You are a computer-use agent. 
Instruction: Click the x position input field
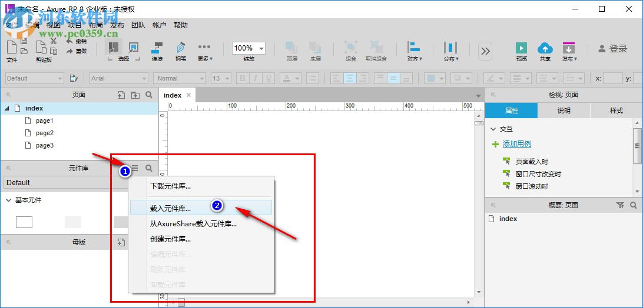point(613,78)
